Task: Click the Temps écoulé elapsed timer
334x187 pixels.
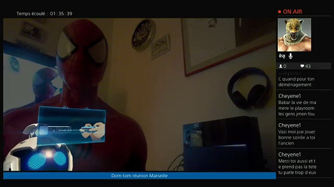Action: coord(44,14)
